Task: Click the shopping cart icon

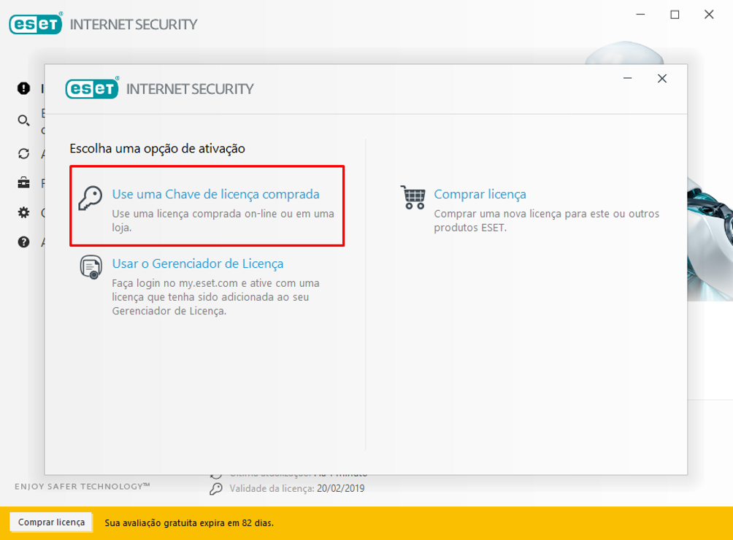Action: 412,198
